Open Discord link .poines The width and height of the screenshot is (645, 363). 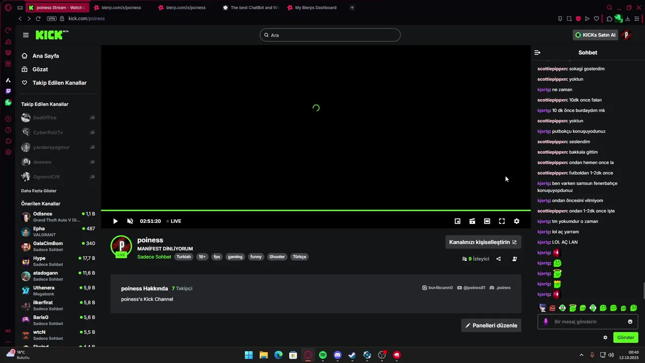[x=500, y=288]
